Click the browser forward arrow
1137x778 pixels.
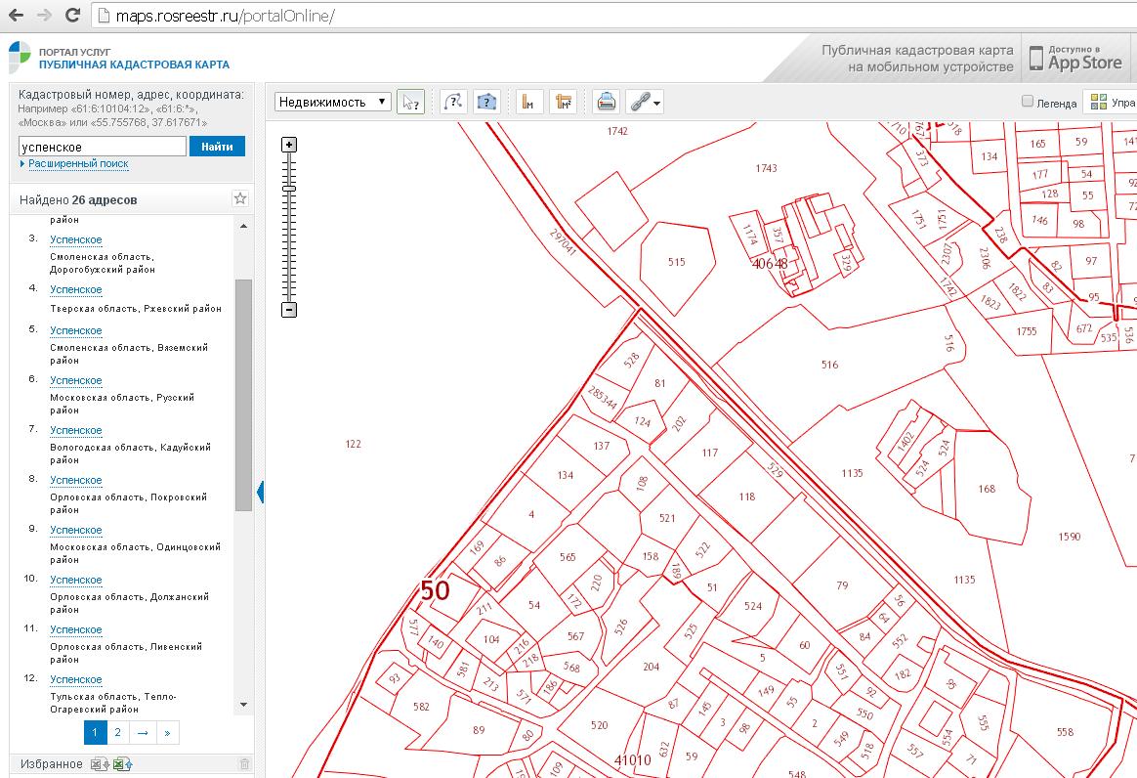tap(44, 15)
